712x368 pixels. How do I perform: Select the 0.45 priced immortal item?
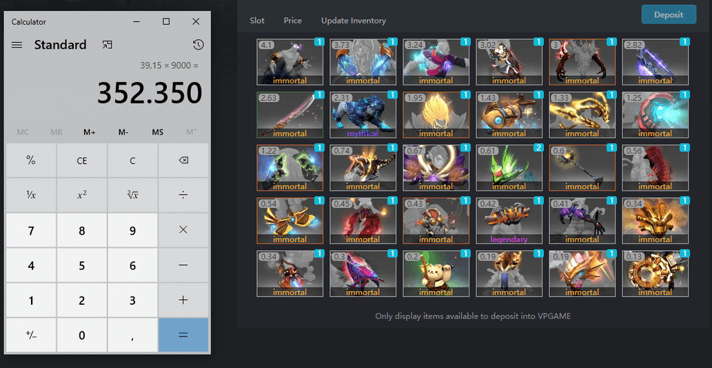click(363, 221)
